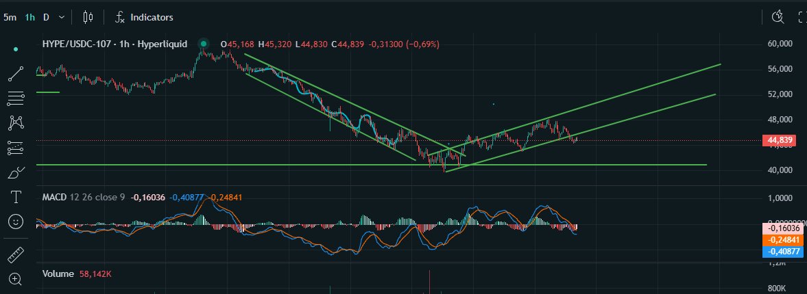Toggle fullscreen chart mode icon

click(x=802, y=17)
